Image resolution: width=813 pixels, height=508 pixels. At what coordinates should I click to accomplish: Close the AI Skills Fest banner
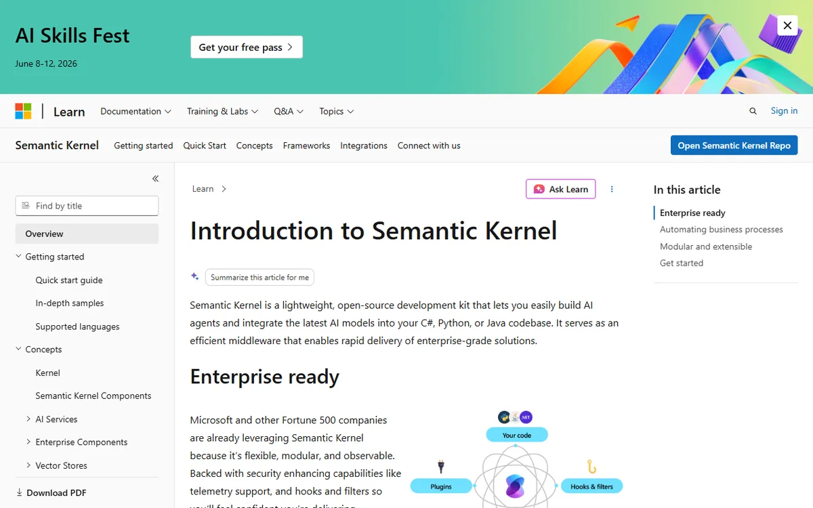(x=787, y=26)
